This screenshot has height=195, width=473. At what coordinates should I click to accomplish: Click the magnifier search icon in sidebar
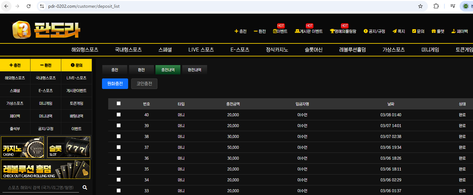coord(85,188)
